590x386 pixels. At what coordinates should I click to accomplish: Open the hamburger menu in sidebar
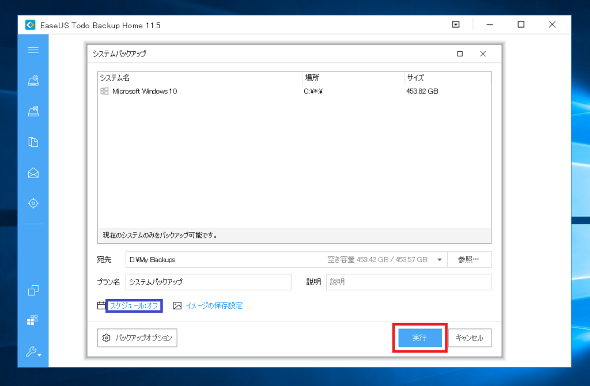coord(33,50)
